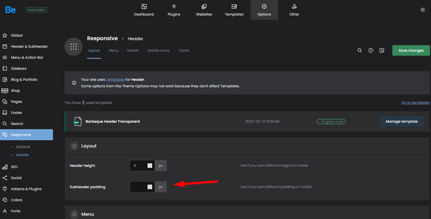Click the Colors palette icon
Screen dimensions: 431x219
pos(5,200)
